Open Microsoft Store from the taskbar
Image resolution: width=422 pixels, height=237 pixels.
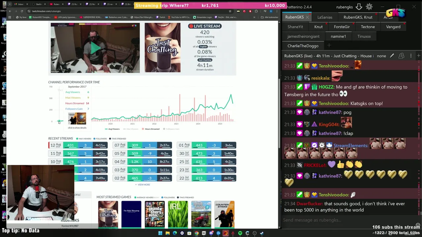click(x=189, y=233)
